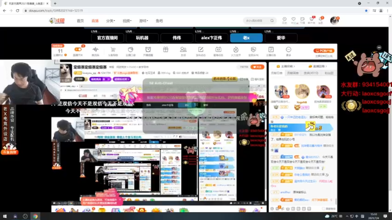Expand the 分类 dropdown menu
Screen dimensions: 392x220
pyautogui.click(x=110, y=21)
